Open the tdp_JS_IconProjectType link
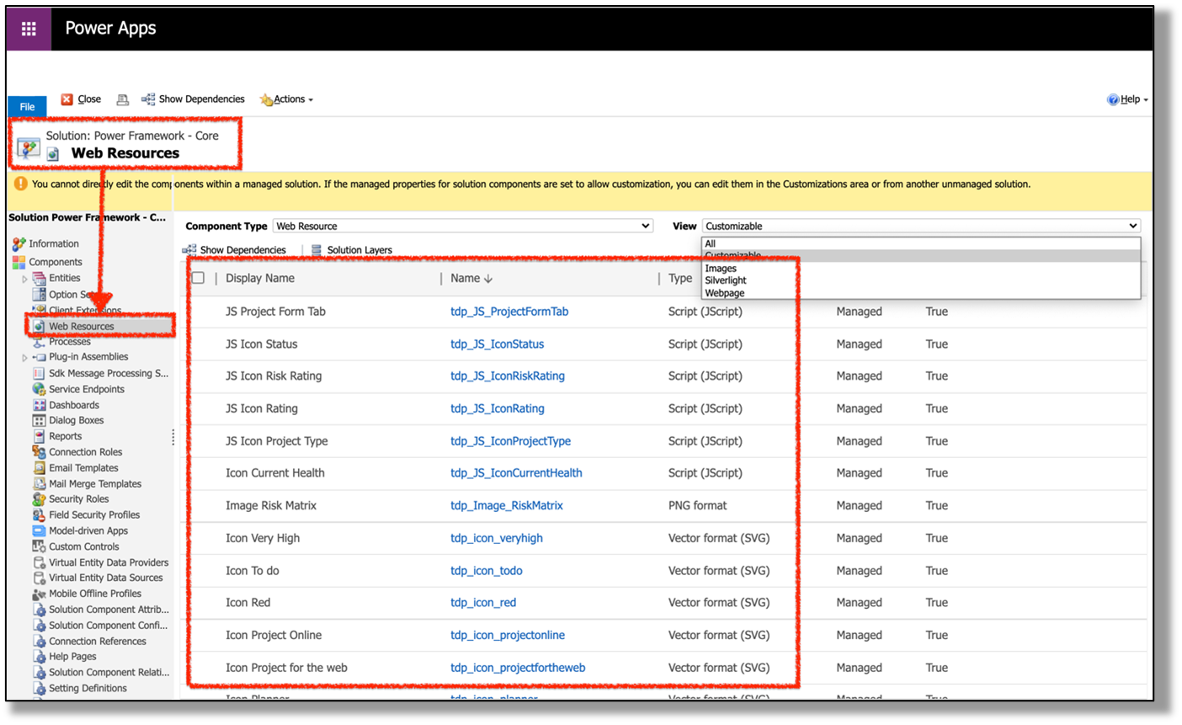 point(510,441)
